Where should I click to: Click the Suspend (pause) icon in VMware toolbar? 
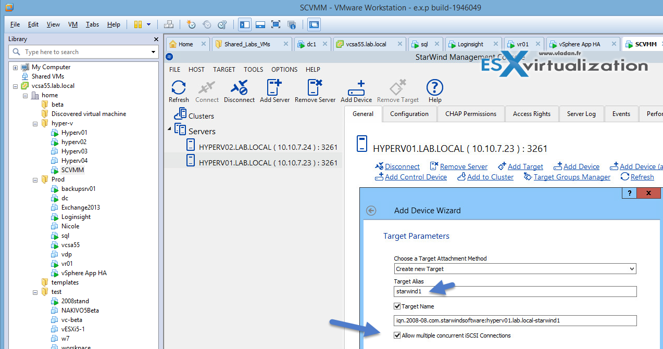tap(138, 24)
